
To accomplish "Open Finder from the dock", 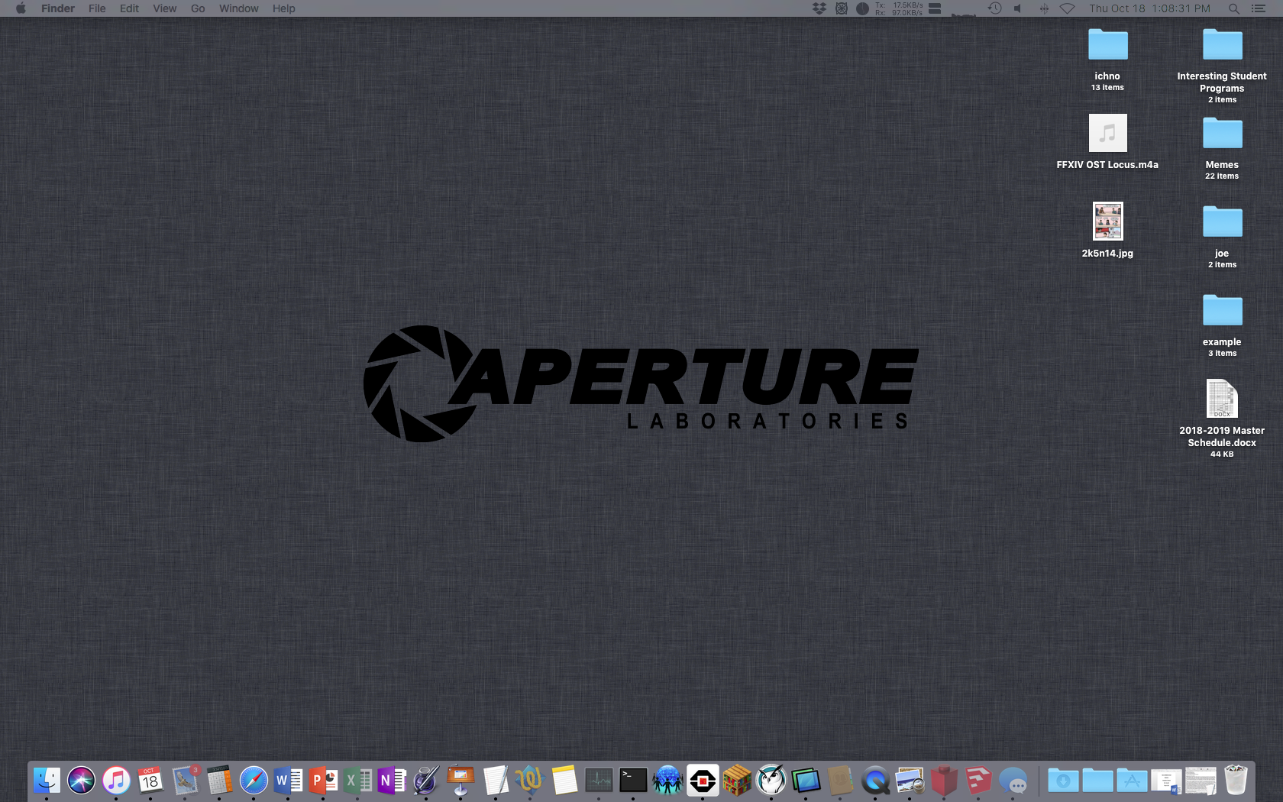I will pos(47,781).
